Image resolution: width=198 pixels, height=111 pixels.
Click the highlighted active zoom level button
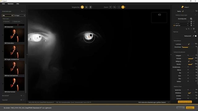tap(123, 7)
